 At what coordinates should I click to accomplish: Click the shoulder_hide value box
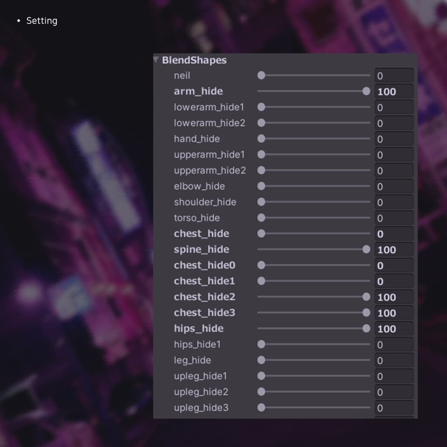pos(394,202)
